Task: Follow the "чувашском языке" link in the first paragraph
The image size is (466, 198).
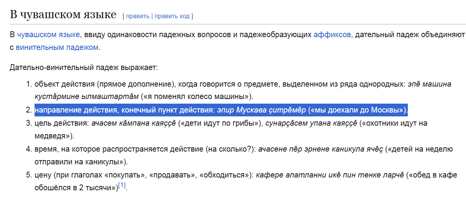Action: [x=48, y=35]
